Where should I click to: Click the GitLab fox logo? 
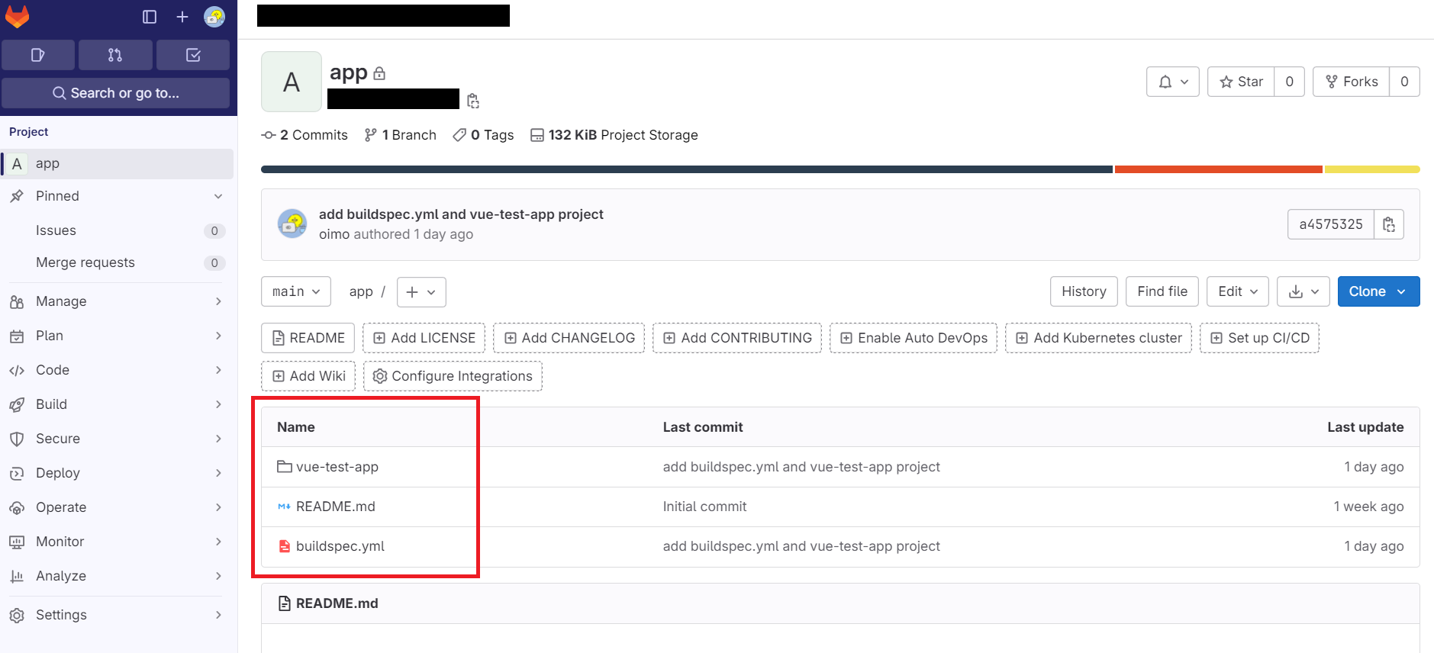pos(17,16)
